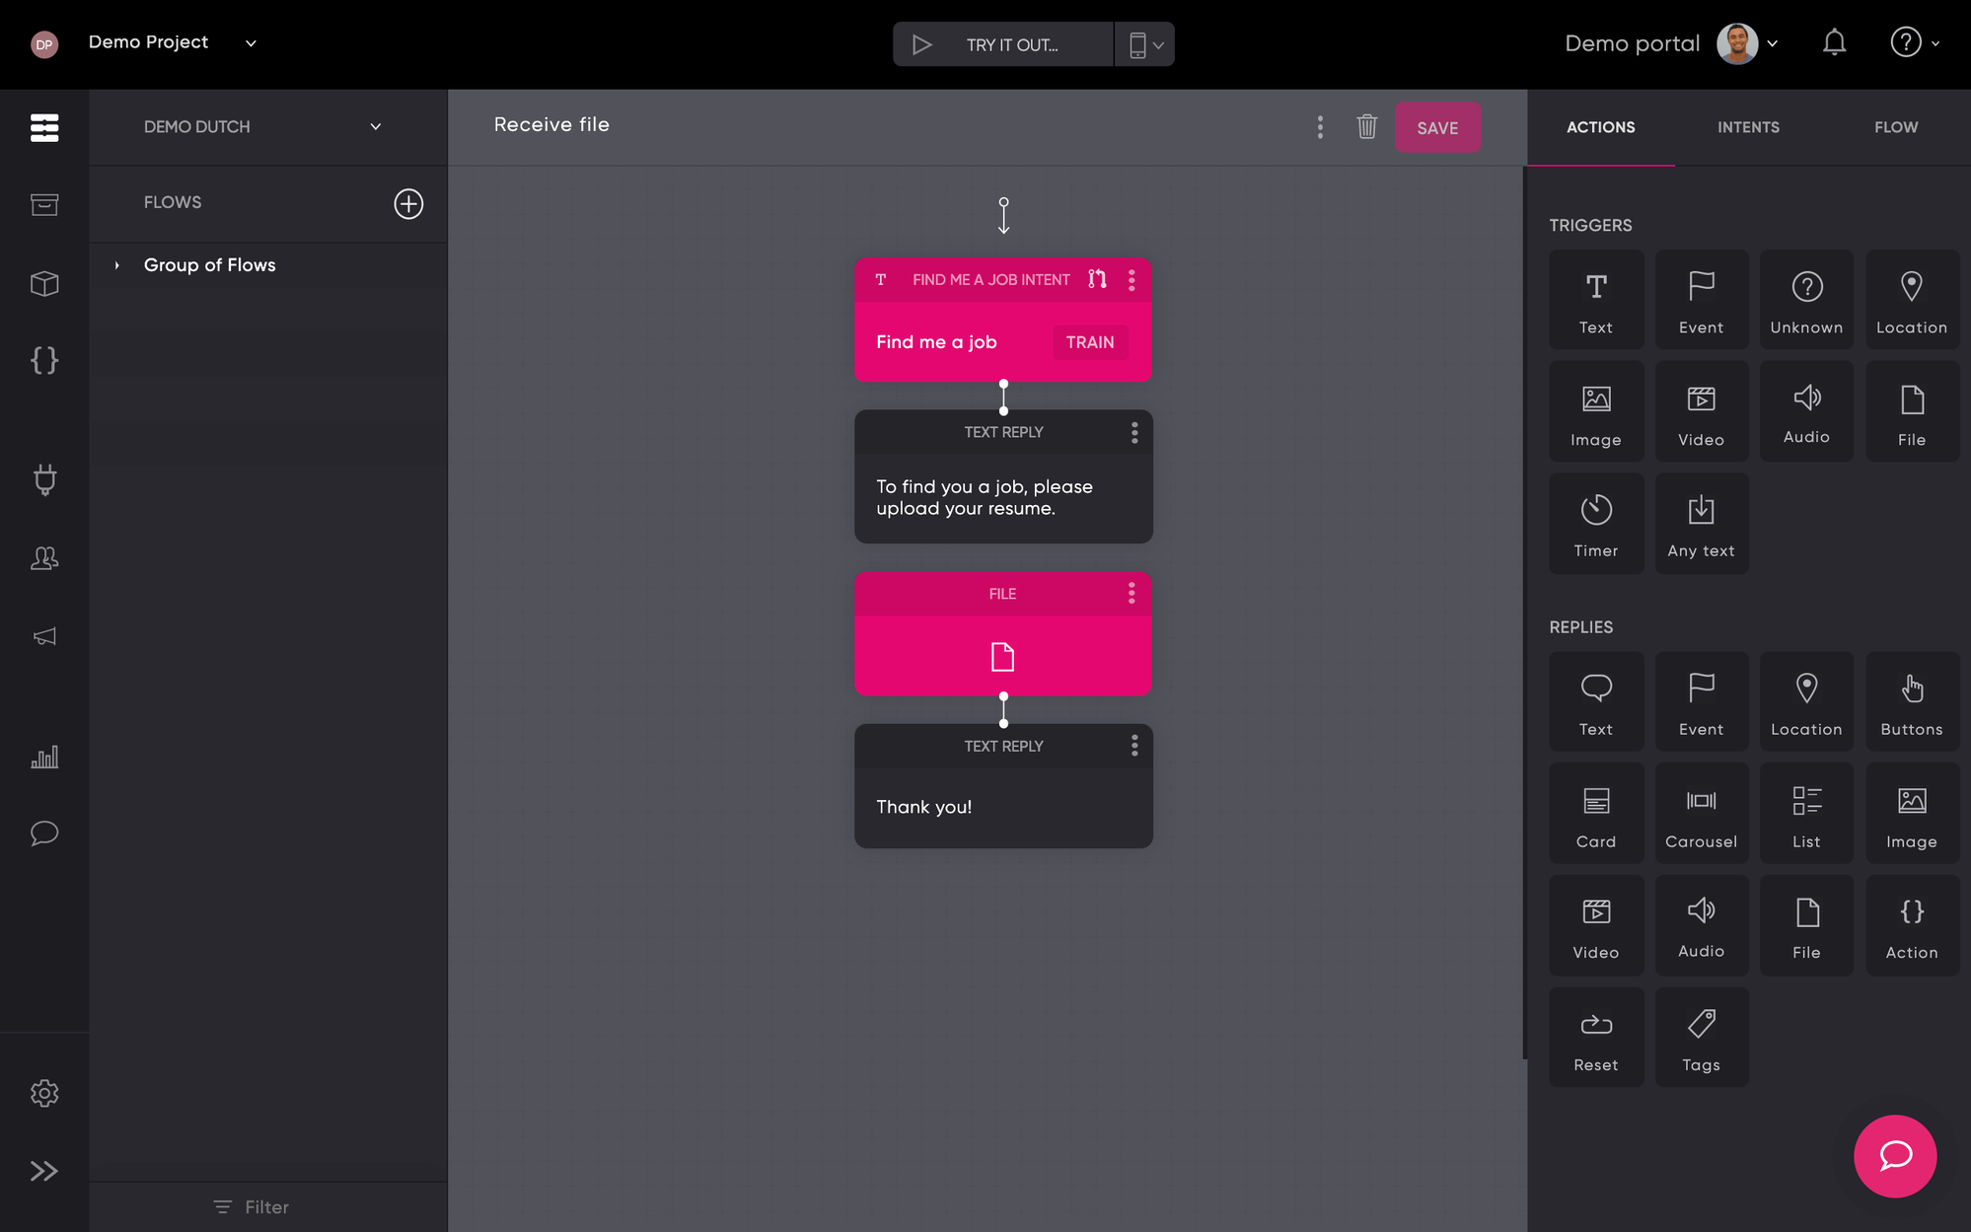1971x1232 pixels.
Task: Select the Carousel reply action
Action: coord(1701,815)
